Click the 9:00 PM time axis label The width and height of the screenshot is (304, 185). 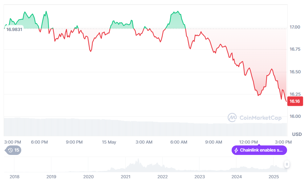(x=75, y=142)
